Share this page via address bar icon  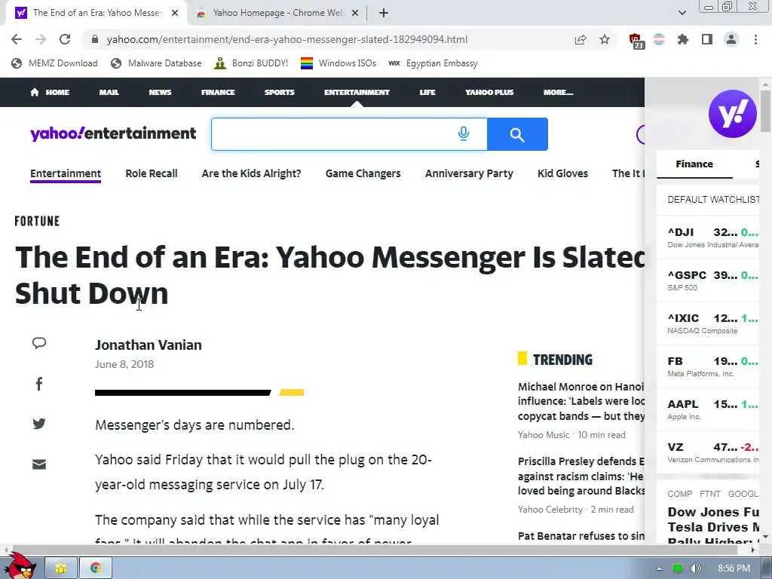(581, 39)
